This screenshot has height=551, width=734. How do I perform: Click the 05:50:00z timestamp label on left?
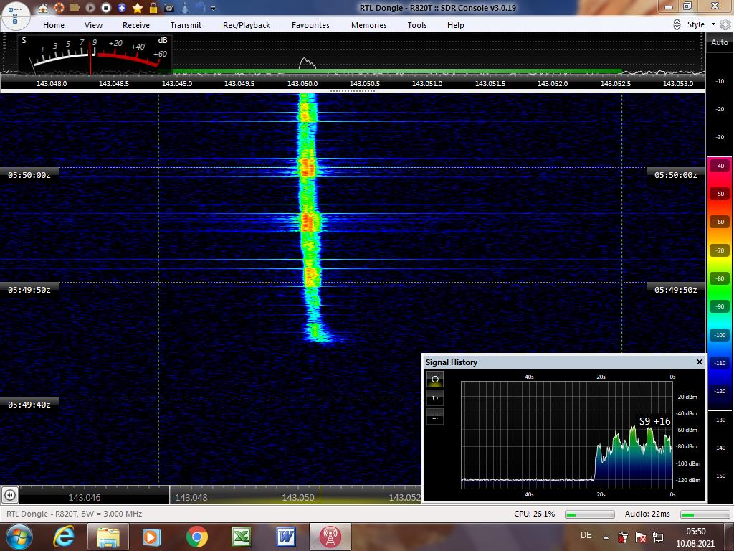pos(29,175)
